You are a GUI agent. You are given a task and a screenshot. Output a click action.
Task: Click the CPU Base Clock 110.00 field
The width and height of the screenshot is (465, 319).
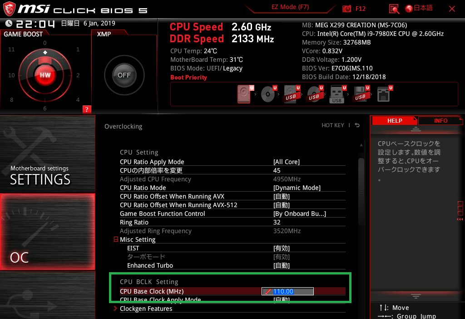click(x=287, y=291)
